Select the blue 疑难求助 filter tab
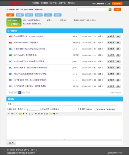 click(x=29, y=15)
